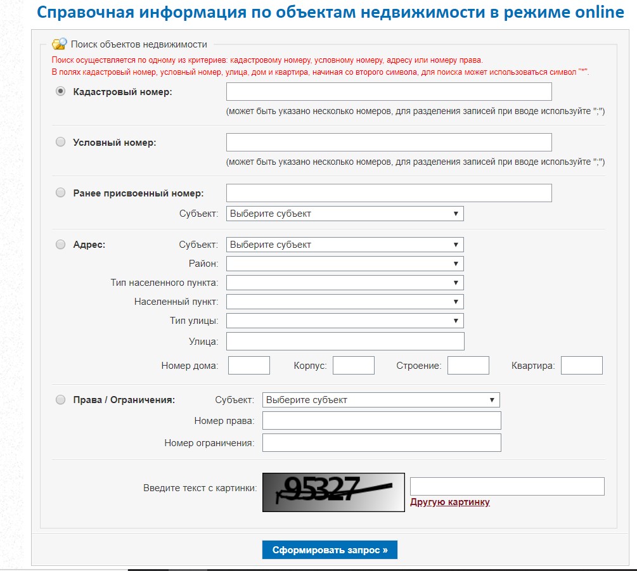
Task: Click the Права / Ограничения label text
Action: tap(124, 400)
